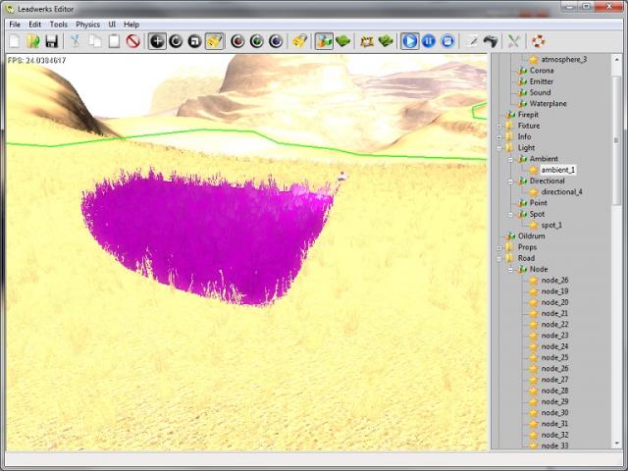Select the Cut scissors icon
628x471 pixels.
pyautogui.click(x=75, y=41)
